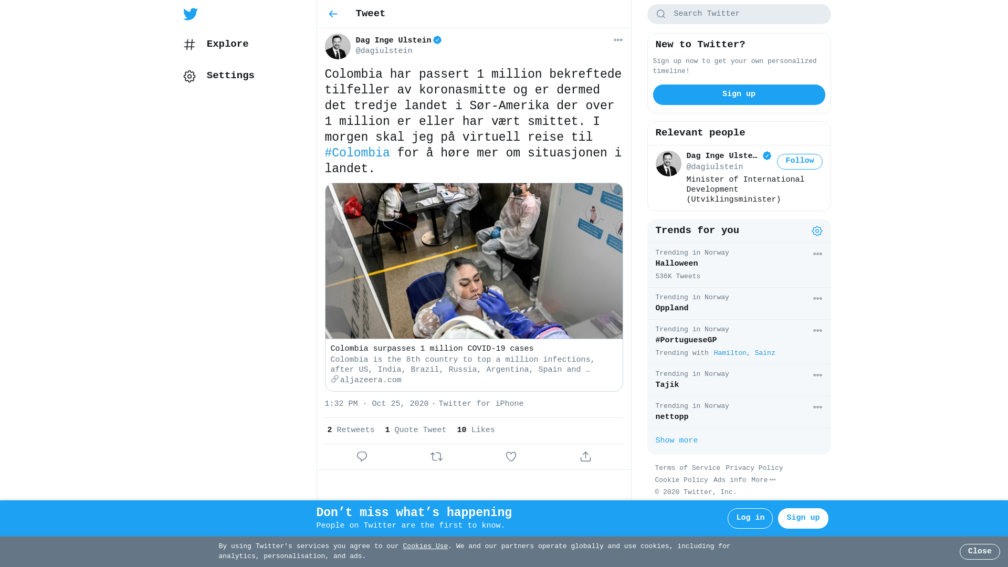Expand More footer links
1008x567 pixels.
[763, 480]
